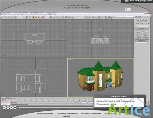Viewport: 153px width, 118px height.
Task: Open the Curve Editor icon
Action: tap(96, 17)
